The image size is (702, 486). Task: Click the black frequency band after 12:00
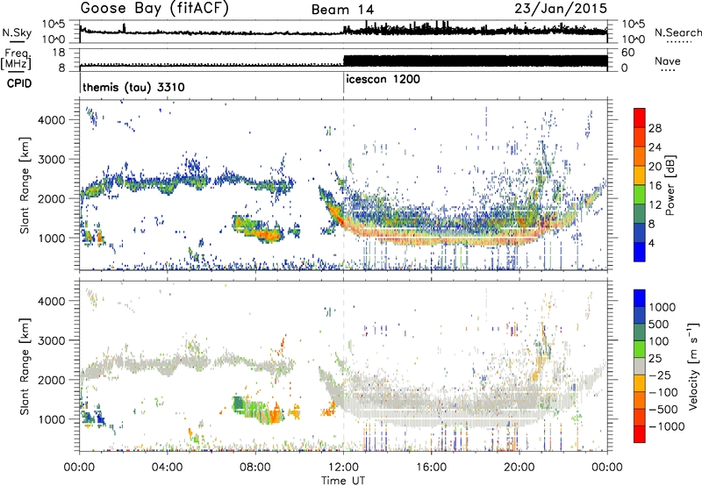475,61
